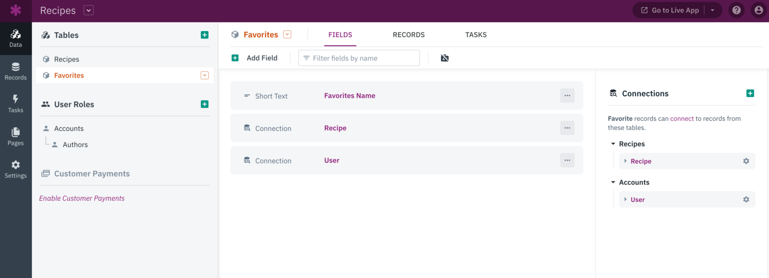The image size is (769, 278).
Task: Open Favorites table dropdown in left panel
Action: 205,75
